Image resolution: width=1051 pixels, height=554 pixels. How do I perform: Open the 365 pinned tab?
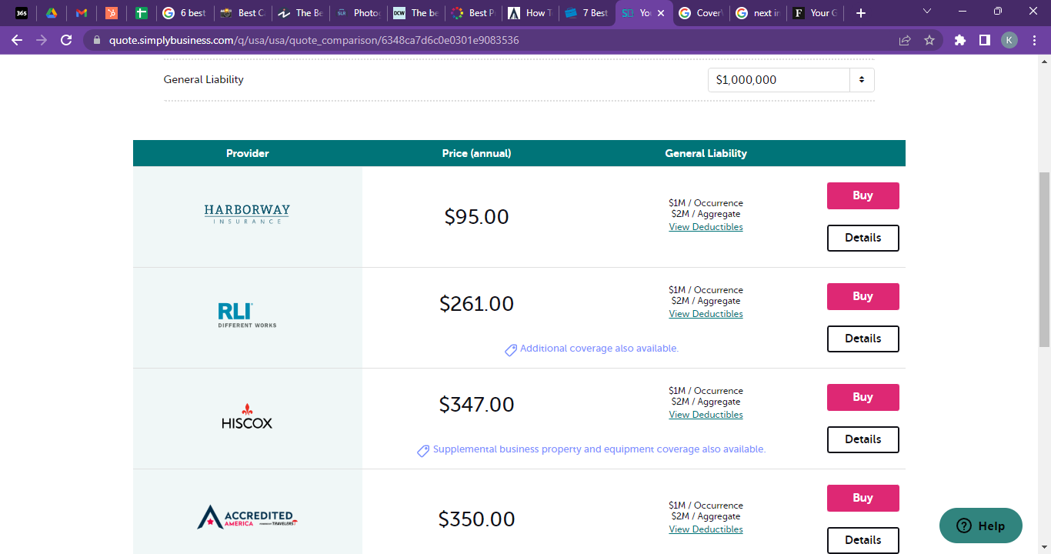point(22,13)
